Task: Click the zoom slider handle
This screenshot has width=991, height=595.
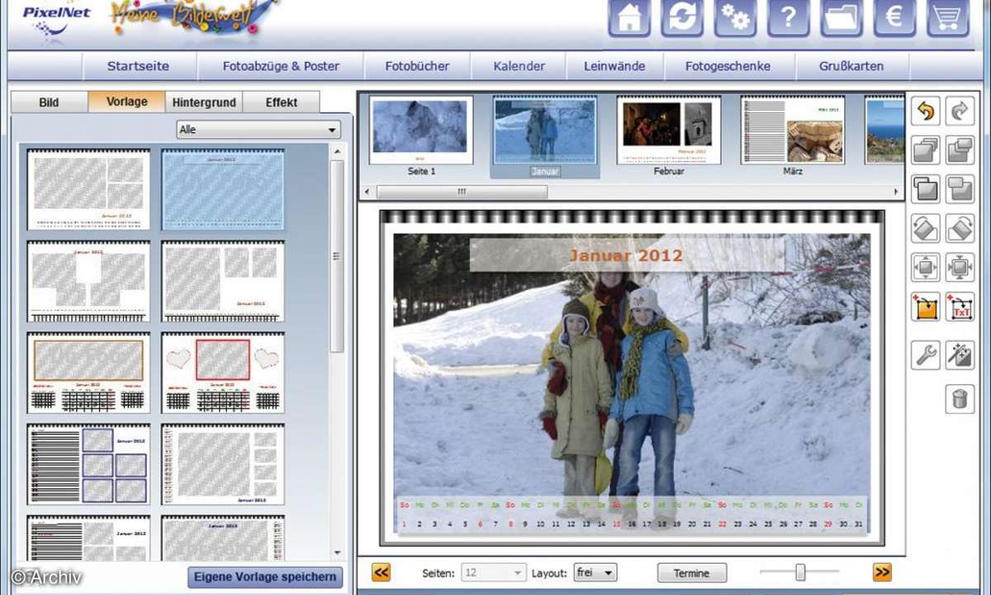Action: (x=799, y=572)
